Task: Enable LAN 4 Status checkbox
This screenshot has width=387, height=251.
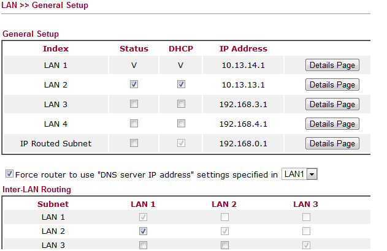Action: pyautogui.click(x=134, y=124)
